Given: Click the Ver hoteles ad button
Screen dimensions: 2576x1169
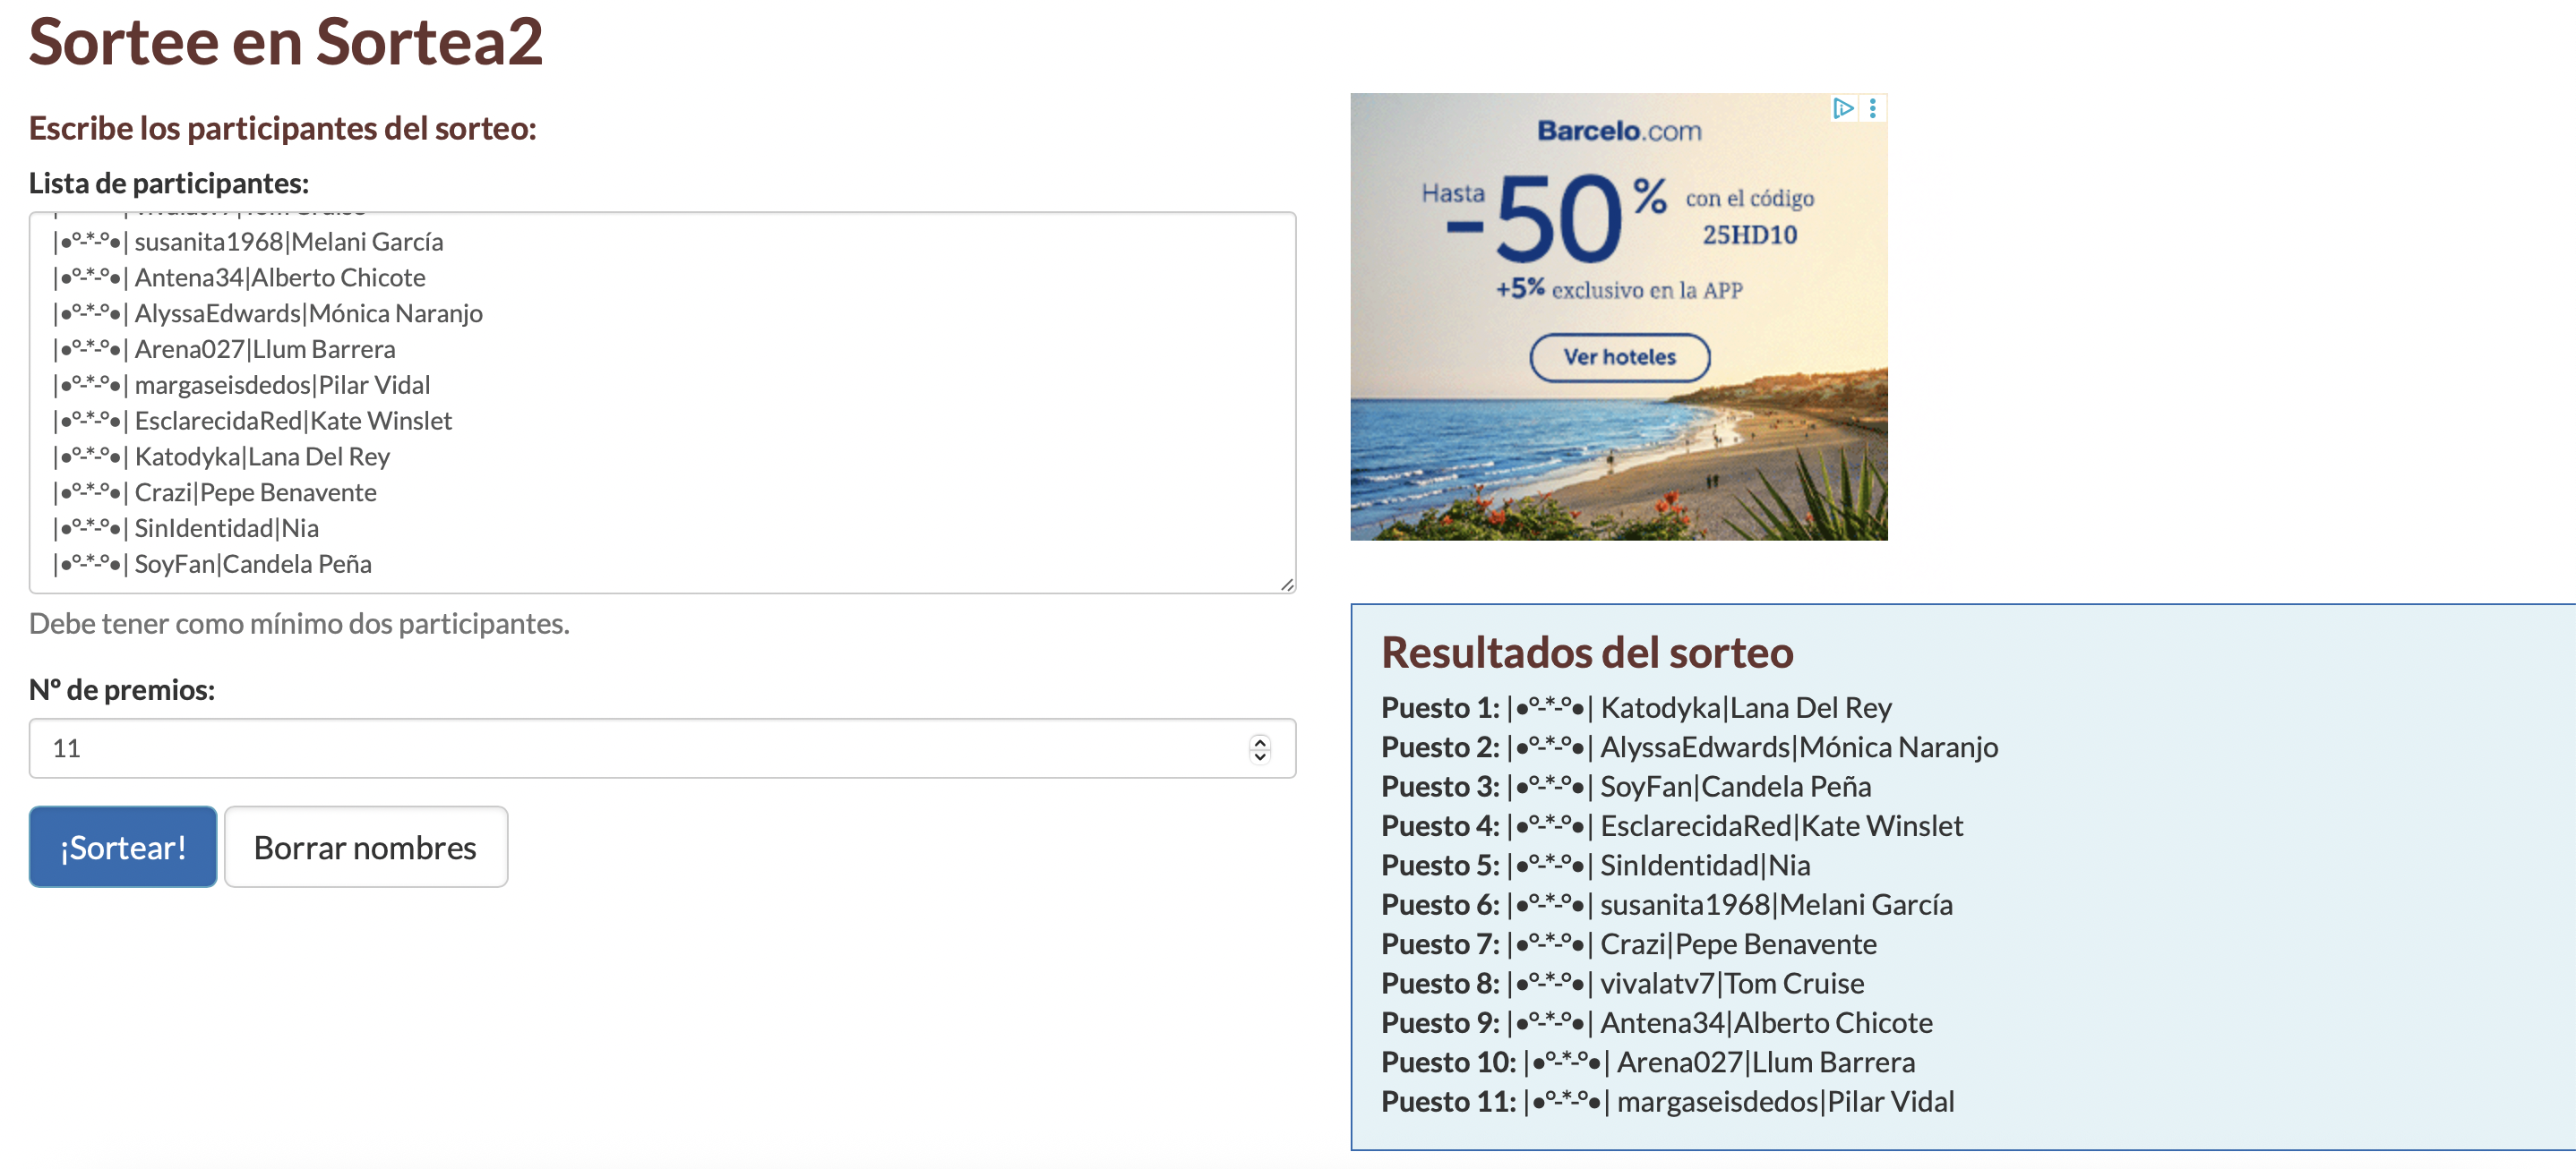Looking at the screenshot, I should click(1618, 356).
